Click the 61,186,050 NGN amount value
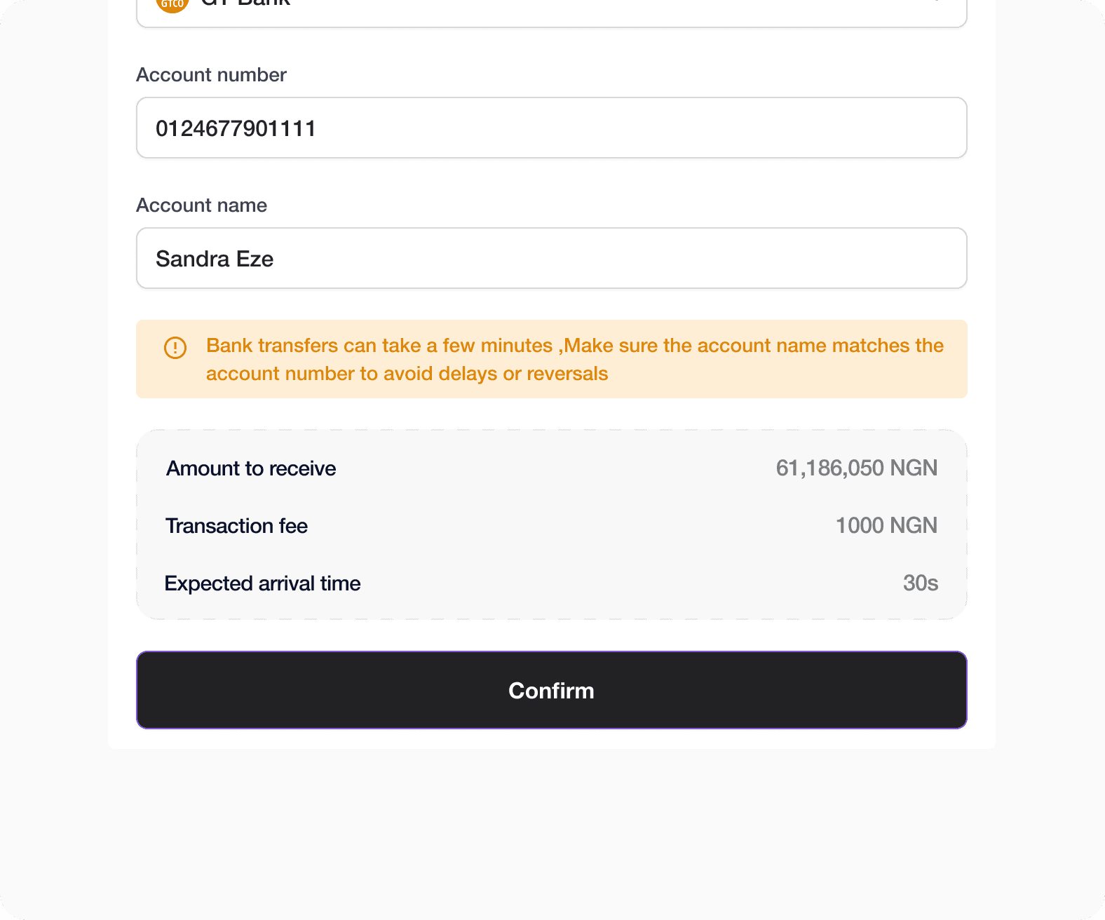This screenshot has width=1105, height=920. tap(856, 468)
